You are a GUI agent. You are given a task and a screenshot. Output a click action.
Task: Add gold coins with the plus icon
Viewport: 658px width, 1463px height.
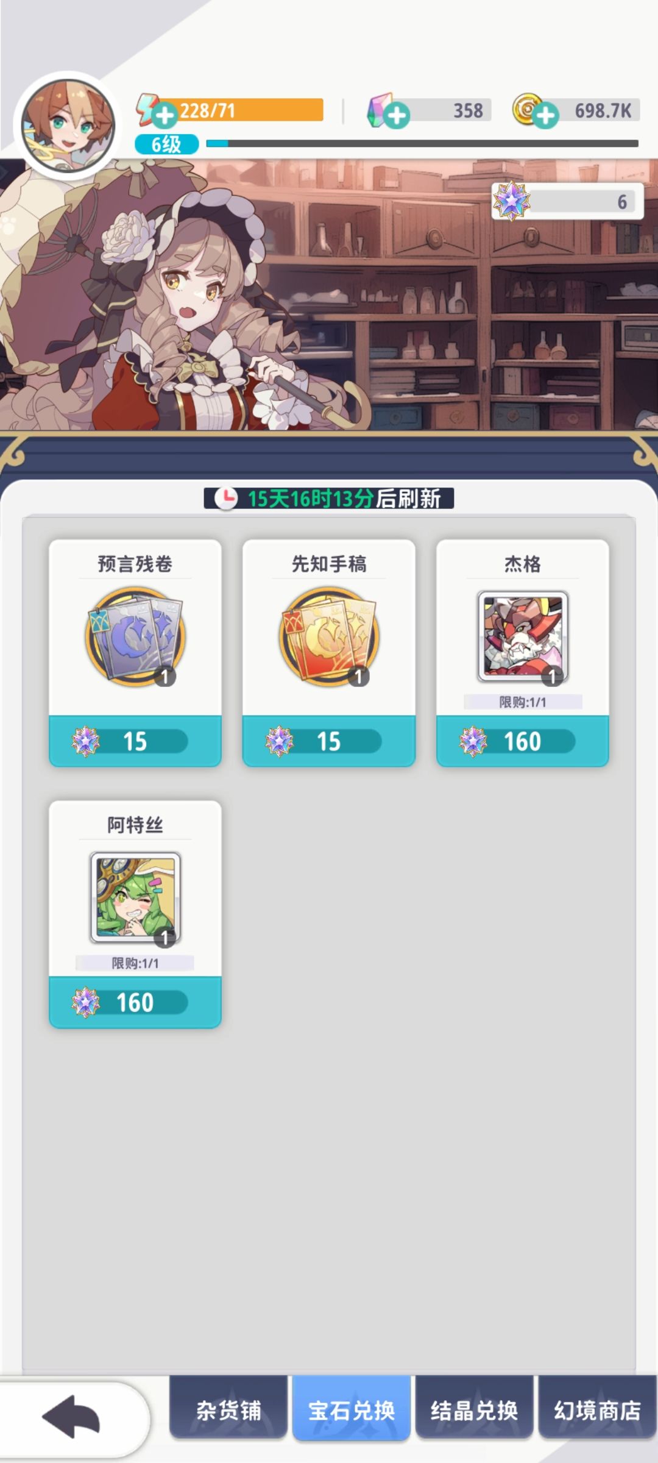pyautogui.click(x=545, y=115)
